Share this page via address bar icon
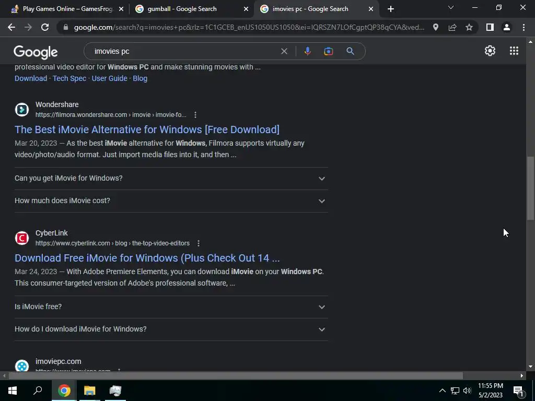 pos(452,27)
